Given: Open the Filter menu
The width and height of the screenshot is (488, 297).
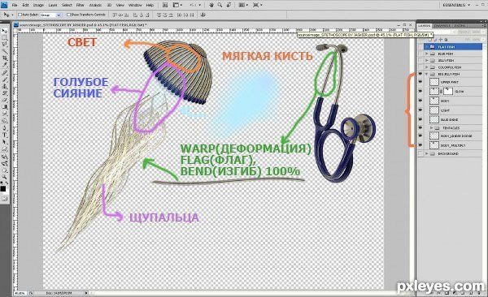Looking at the screenshot, I should coord(81,5).
